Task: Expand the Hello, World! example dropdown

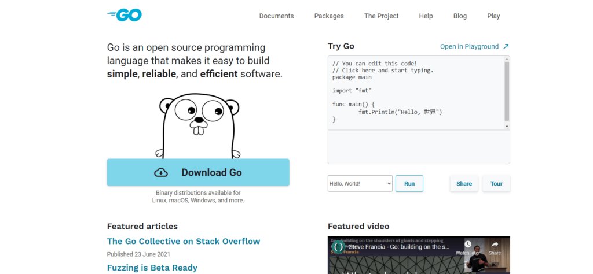Action: (x=360, y=183)
